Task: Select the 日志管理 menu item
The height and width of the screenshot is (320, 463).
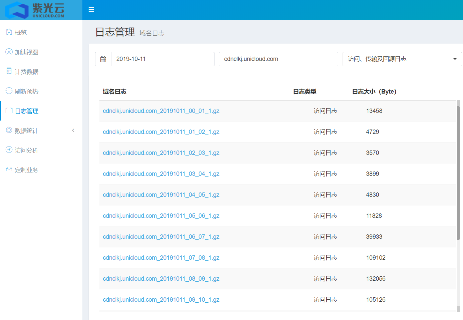Action: pos(27,111)
